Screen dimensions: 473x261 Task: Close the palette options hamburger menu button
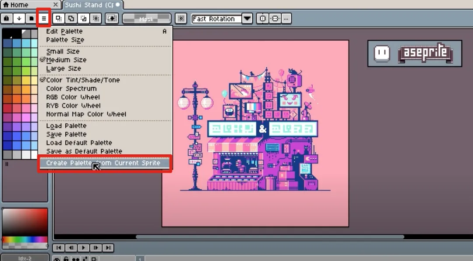coord(44,19)
